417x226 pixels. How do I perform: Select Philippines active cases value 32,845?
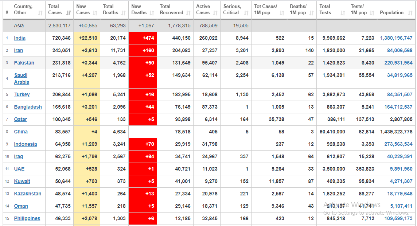pos(210,219)
